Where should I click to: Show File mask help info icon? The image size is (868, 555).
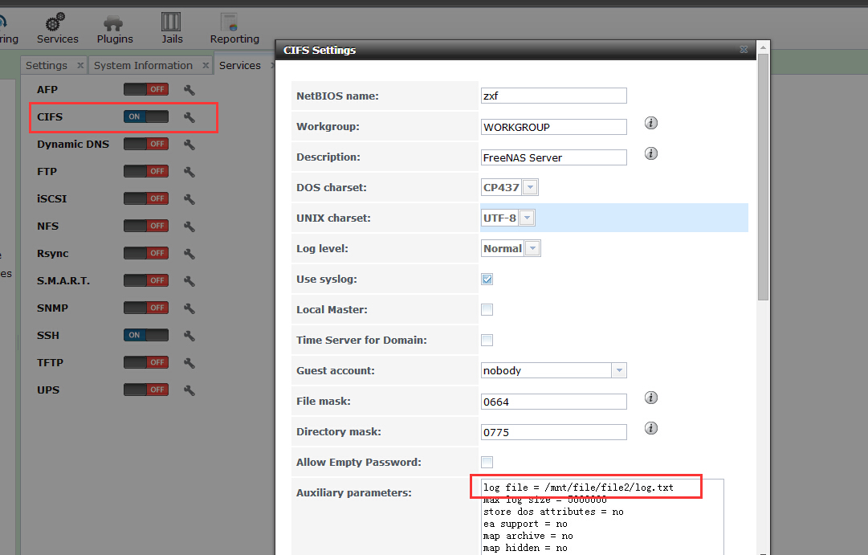click(651, 398)
